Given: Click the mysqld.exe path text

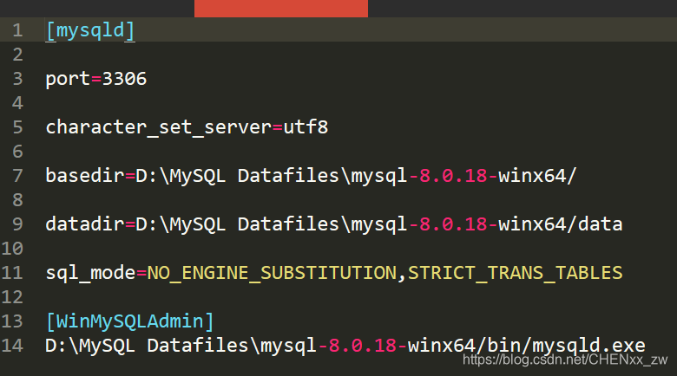Looking at the screenshot, I should click(345, 346).
